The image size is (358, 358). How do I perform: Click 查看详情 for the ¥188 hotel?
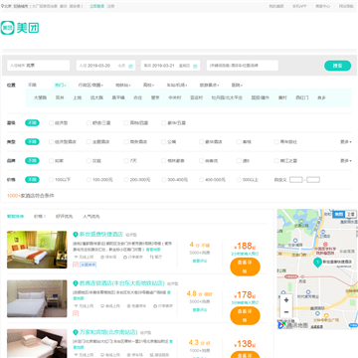click(245, 267)
